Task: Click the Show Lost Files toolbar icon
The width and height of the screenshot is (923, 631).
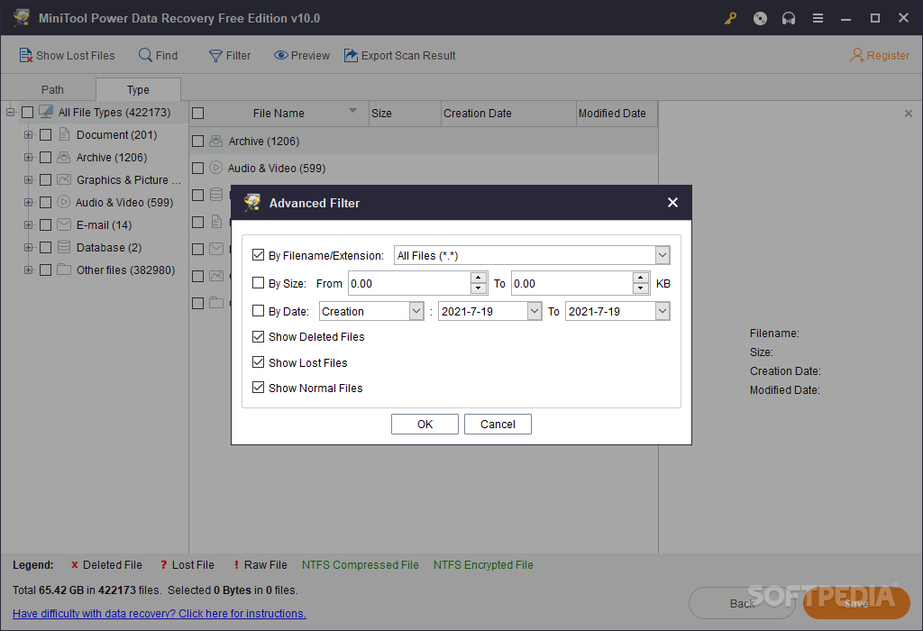Action: tap(25, 55)
